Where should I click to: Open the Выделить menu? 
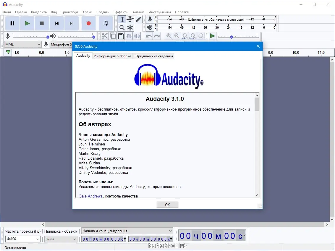39,12
